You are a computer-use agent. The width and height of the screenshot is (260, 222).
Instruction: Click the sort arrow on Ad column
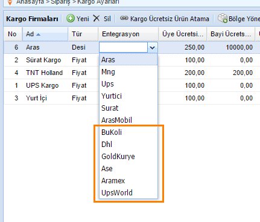point(38,34)
